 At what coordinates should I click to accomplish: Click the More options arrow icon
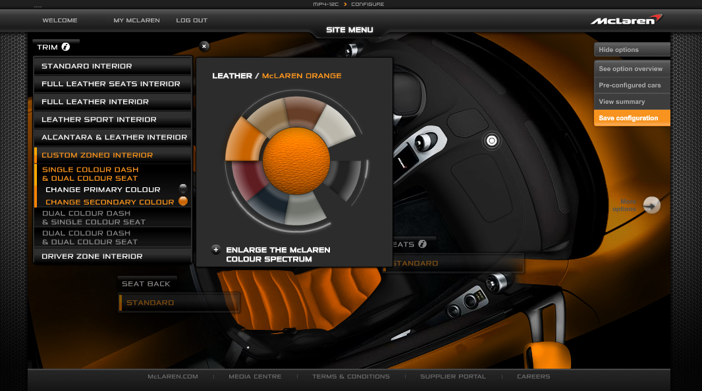pos(651,205)
